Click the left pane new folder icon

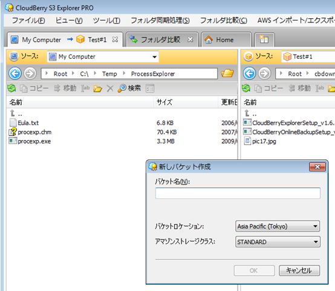[97, 89]
